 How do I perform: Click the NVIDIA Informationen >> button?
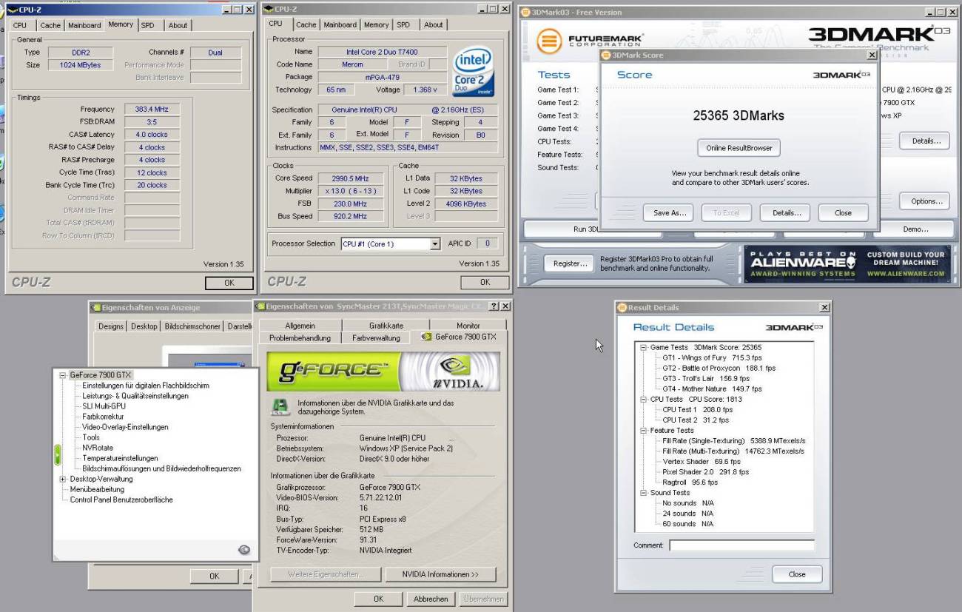(x=440, y=574)
